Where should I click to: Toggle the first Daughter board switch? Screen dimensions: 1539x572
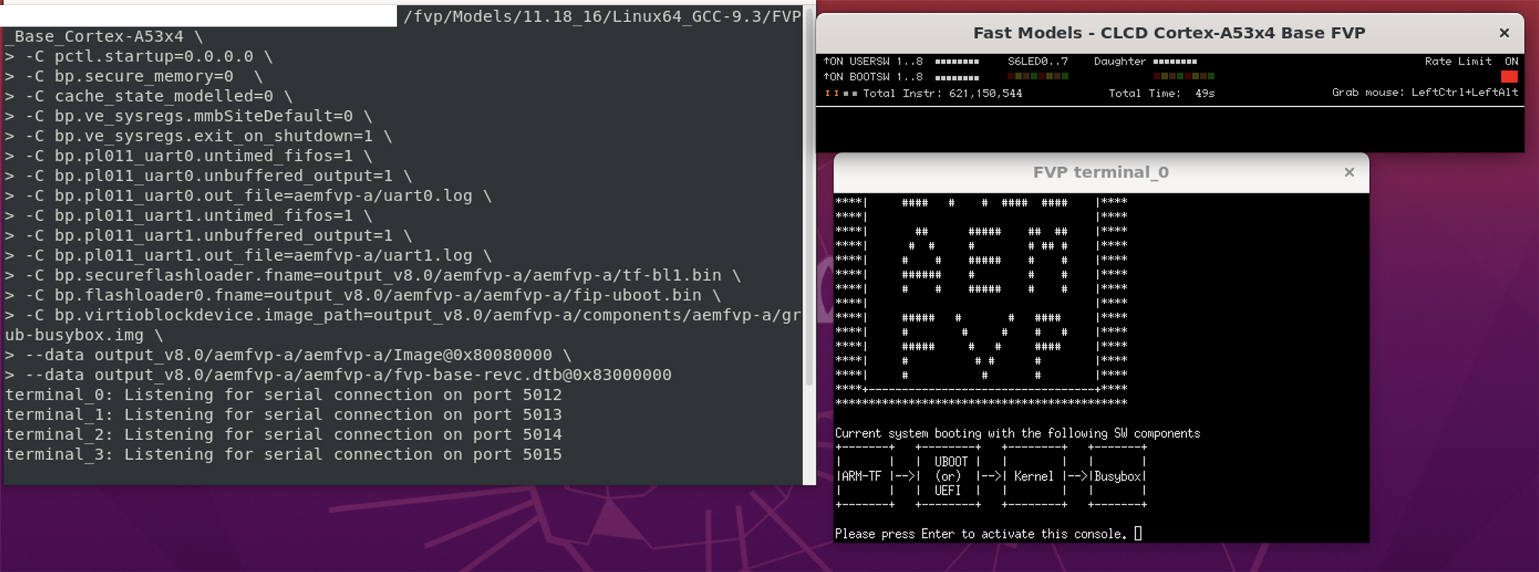[x=1156, y=62]
